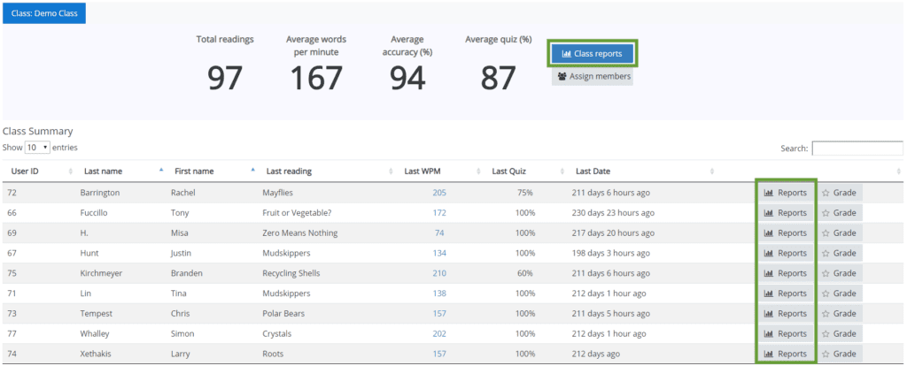The image size is (907, 366).
Task: Sort by Last WPM column header
Action: (x=442, y=171)
